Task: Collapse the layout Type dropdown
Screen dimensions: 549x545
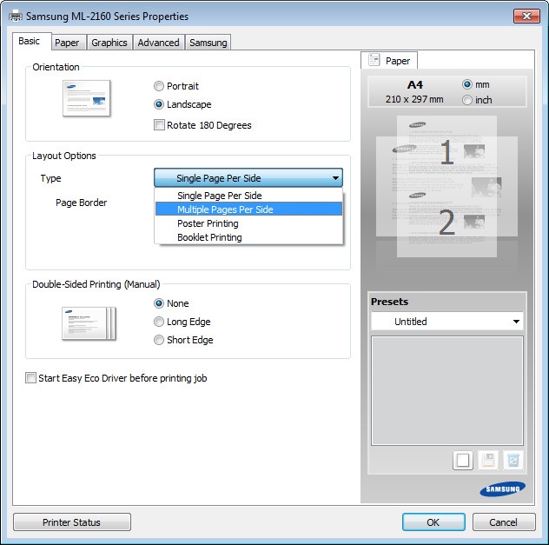Action: 248,177
